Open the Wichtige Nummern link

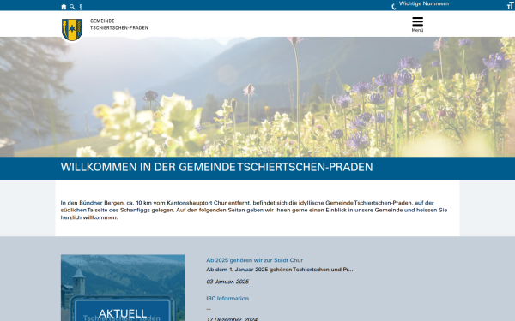point(424,3)
